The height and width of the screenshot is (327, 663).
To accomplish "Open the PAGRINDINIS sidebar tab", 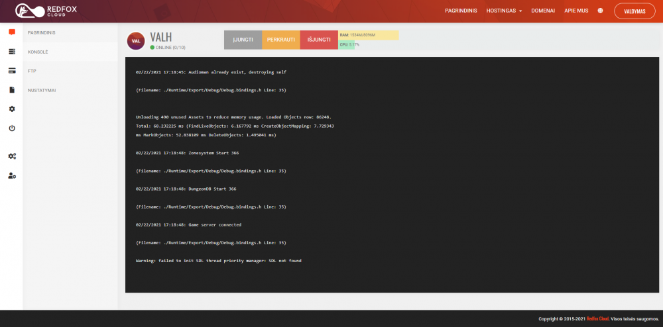I will click(70, 32).
